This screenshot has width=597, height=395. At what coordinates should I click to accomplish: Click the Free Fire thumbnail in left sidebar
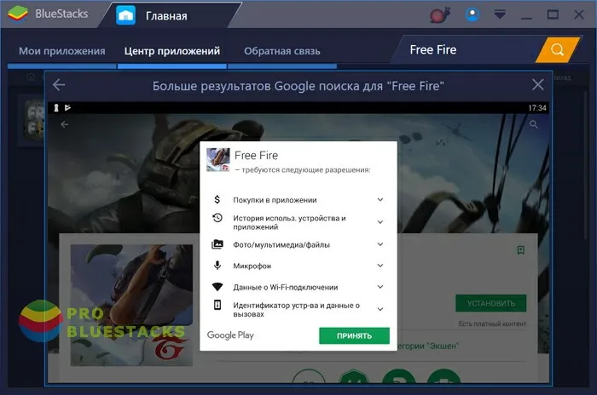[x=34, y=120]
